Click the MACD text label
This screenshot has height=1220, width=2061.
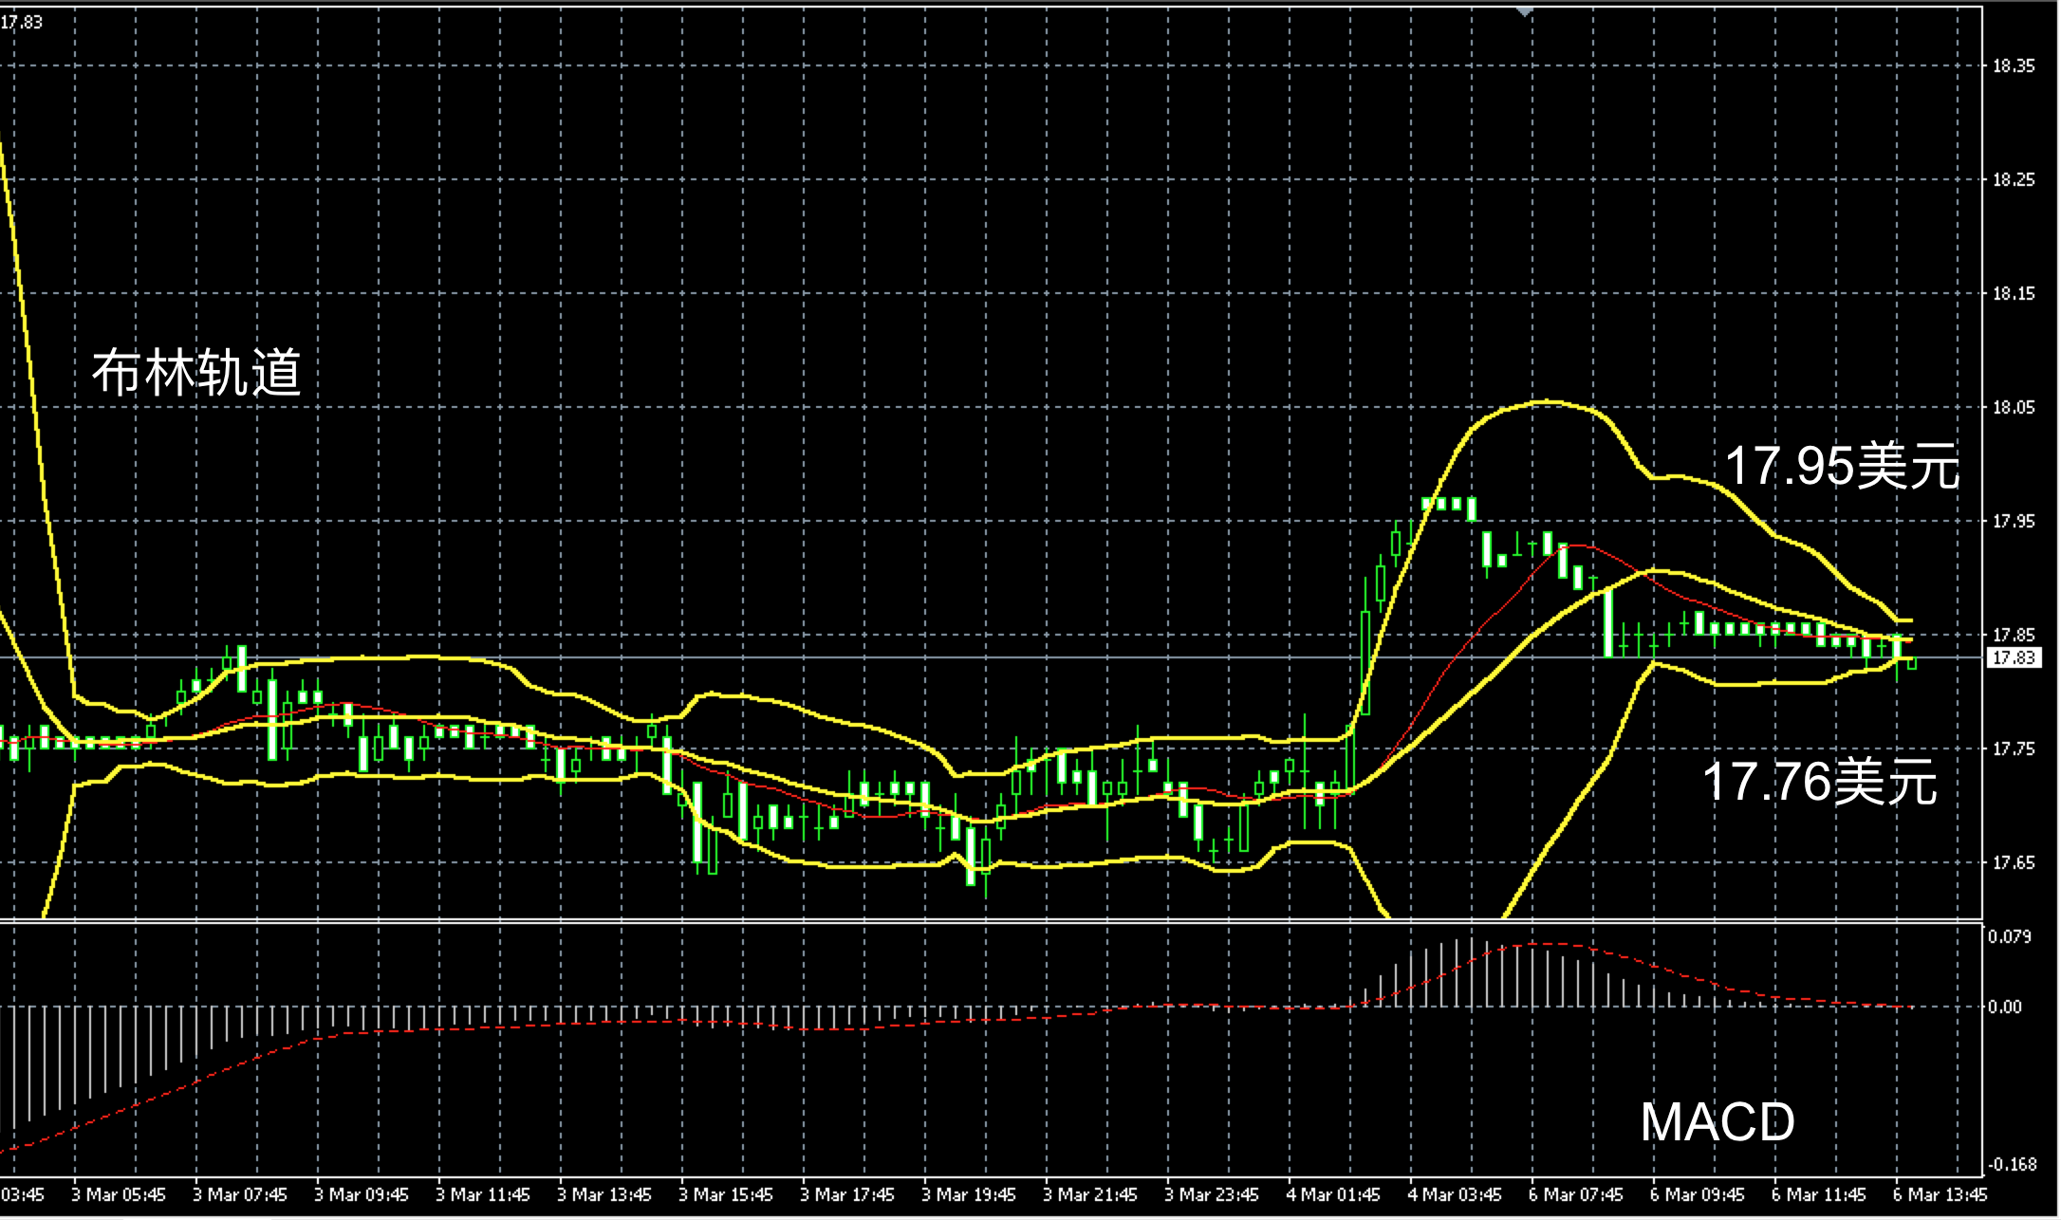1717,1122
